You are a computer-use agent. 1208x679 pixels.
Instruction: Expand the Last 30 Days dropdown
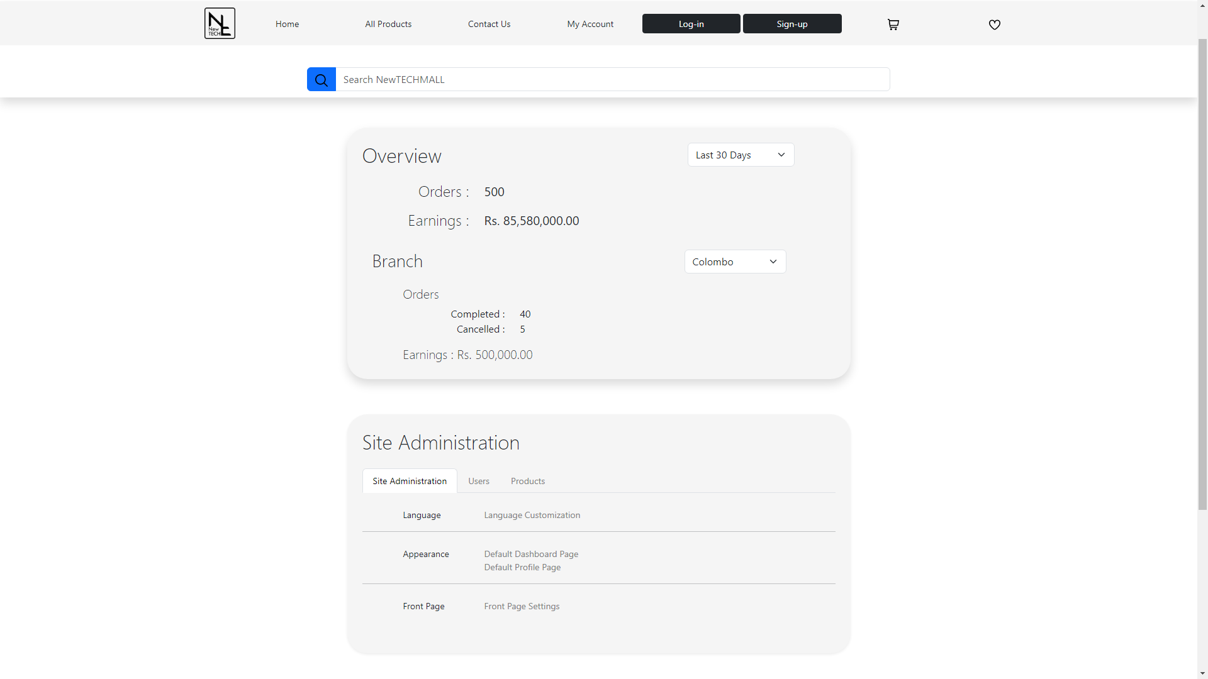[741, 155]
